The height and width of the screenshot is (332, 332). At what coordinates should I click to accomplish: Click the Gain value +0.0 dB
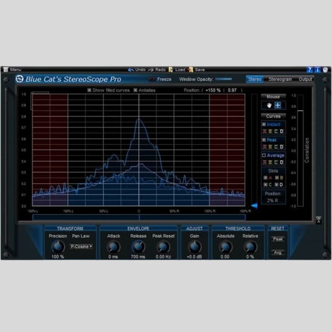tap(194, 257)
